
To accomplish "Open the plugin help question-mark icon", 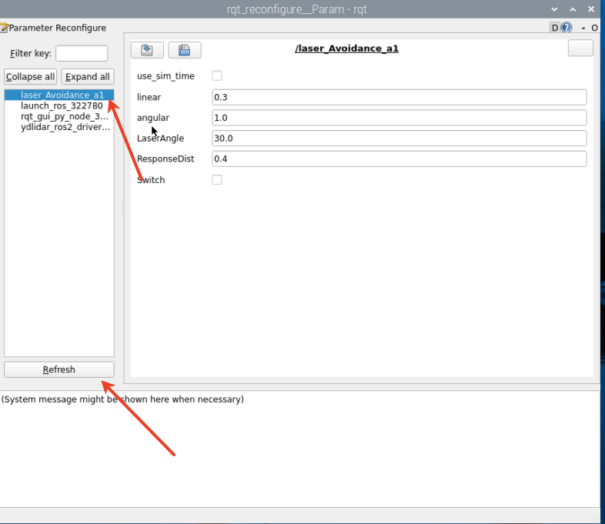I will (567, 28).
